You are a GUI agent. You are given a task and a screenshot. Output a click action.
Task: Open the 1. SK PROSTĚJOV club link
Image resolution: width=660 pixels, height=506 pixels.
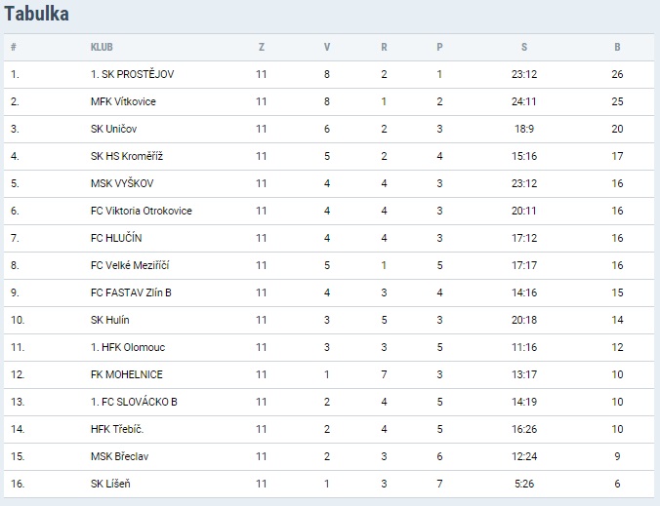click(132, 74)
